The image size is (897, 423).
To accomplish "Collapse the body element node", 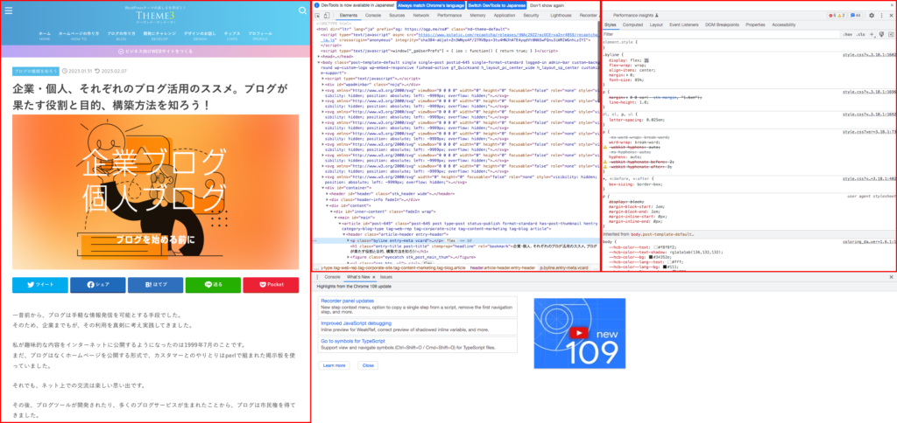I will (319, 62).
